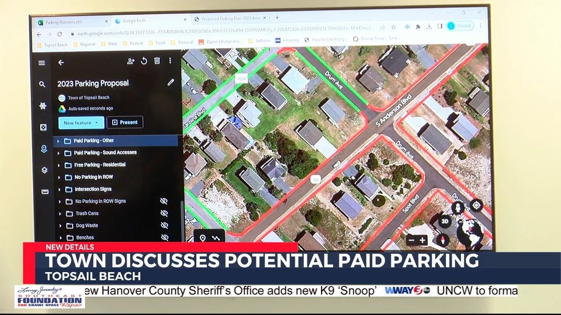
Task: Expand the Trash Cans folder
Action: click(60, 213)
